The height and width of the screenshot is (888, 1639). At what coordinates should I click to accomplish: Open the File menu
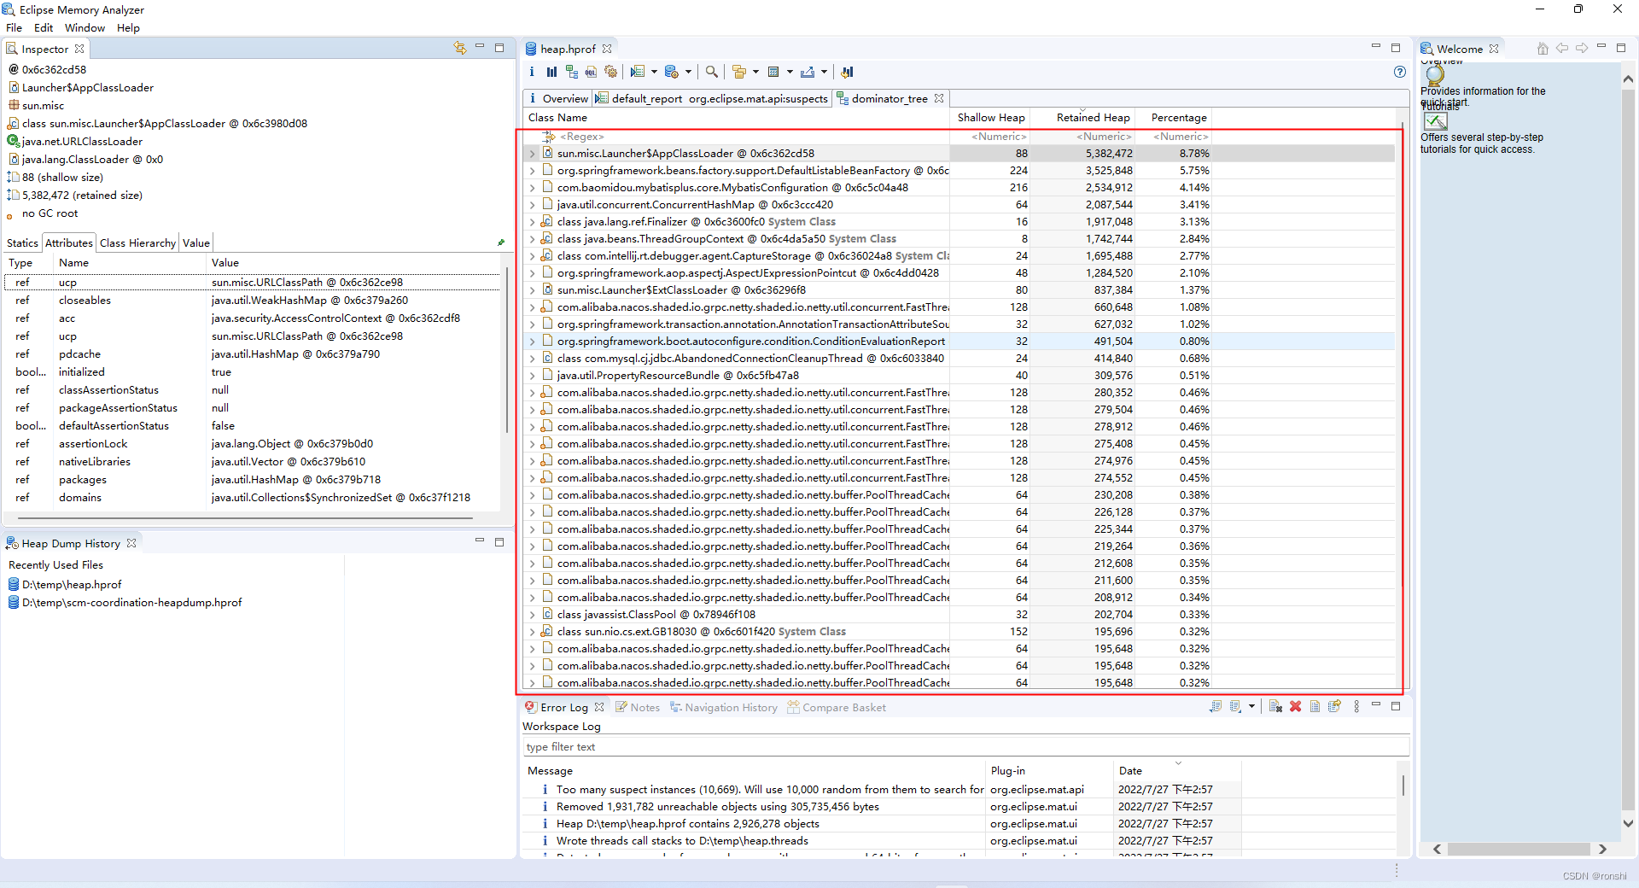click(14, 27)
